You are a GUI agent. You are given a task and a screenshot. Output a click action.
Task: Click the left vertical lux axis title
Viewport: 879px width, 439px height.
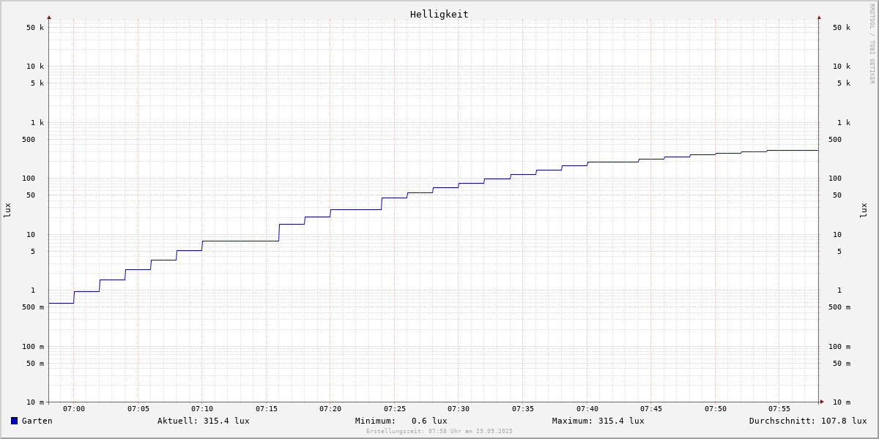click(x=7, y=211)
